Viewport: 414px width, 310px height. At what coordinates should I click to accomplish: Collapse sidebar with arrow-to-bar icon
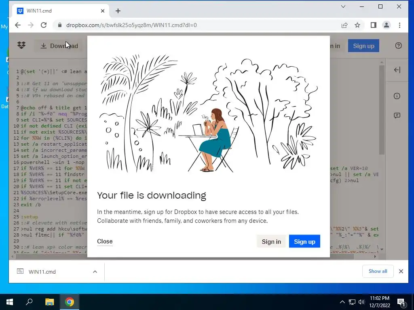coord(397,70)
